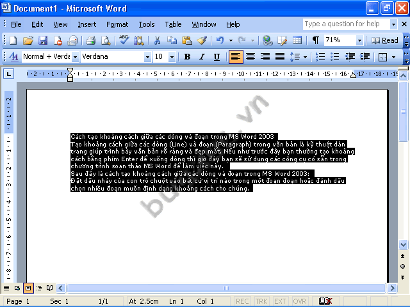Click the tab stop selector on ruler corner
Image resolution: width=410 pixels, height=307 pixels.
[8, 74]
